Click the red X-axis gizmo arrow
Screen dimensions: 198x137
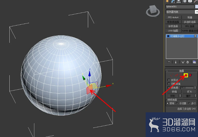[109, 86]
